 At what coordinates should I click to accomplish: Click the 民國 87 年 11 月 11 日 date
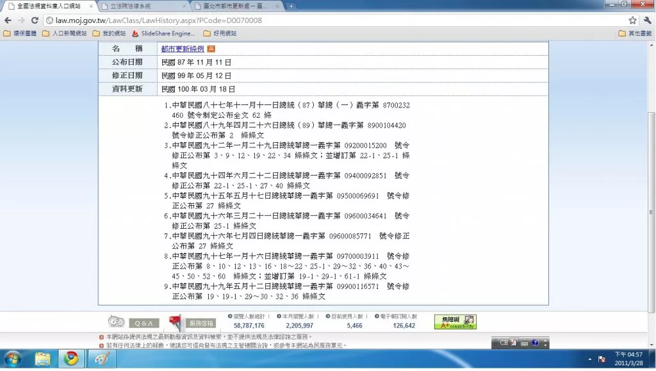click(196, 62)
